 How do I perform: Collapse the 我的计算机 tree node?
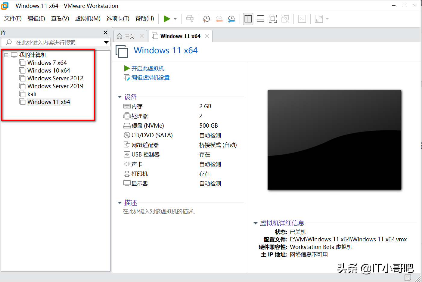tap(6, 55)
